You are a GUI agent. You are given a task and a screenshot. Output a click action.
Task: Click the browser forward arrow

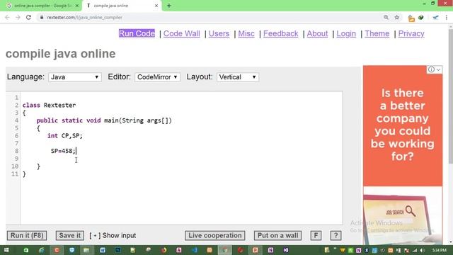point(18,17)
